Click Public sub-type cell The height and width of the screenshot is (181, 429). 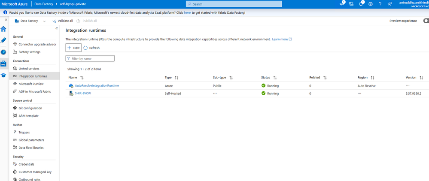217,86
